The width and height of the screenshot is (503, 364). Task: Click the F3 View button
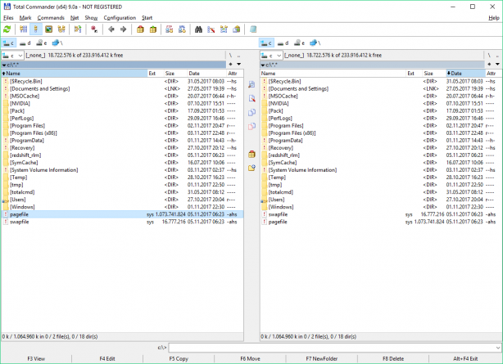coord(36,358)
